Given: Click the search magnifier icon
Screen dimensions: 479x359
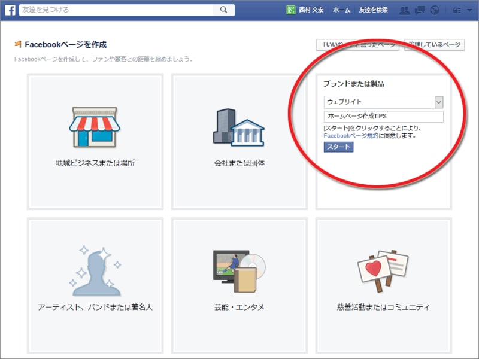Looking at the screenshot, I should [x=224, y=10].
